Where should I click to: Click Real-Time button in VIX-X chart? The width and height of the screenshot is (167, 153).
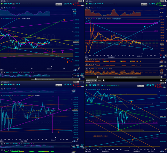click(144, 5)
